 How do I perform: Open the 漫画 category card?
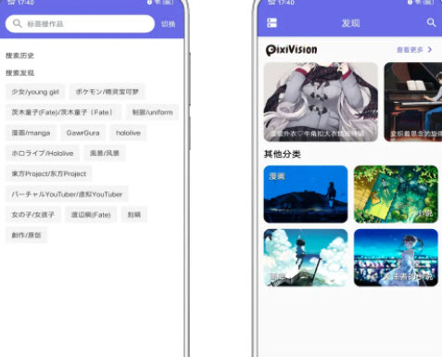click(x=306, y=194)
